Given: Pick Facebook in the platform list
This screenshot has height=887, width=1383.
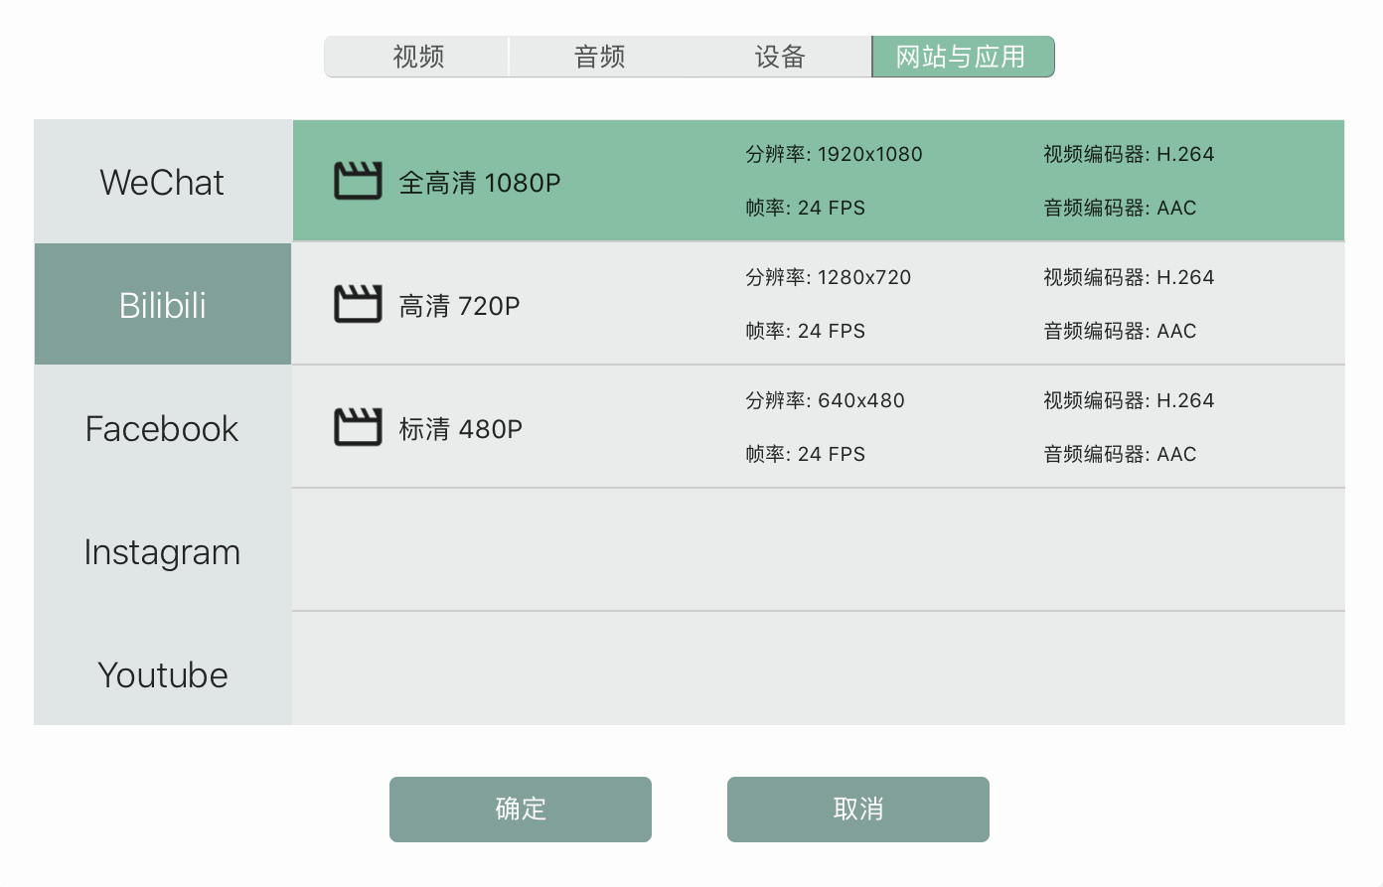Looking at the screenshot, I should click(x=162, y=428).
